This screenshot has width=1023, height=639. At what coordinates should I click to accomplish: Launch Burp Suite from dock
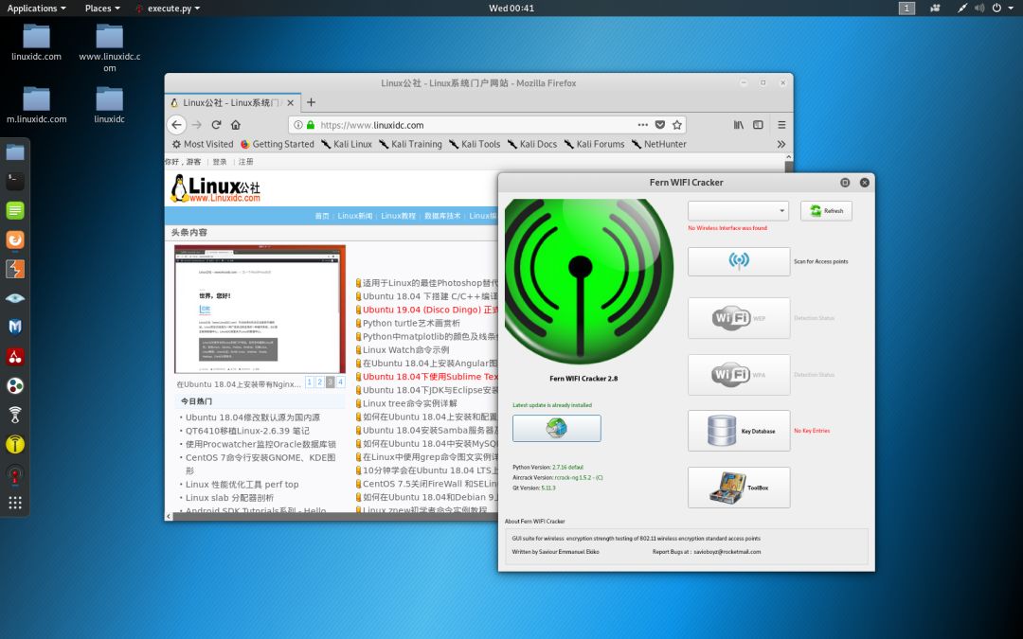coord(15,269)
